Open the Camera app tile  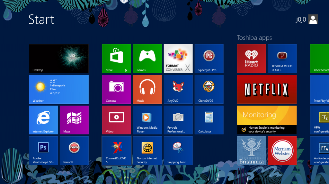pos(116,89)
